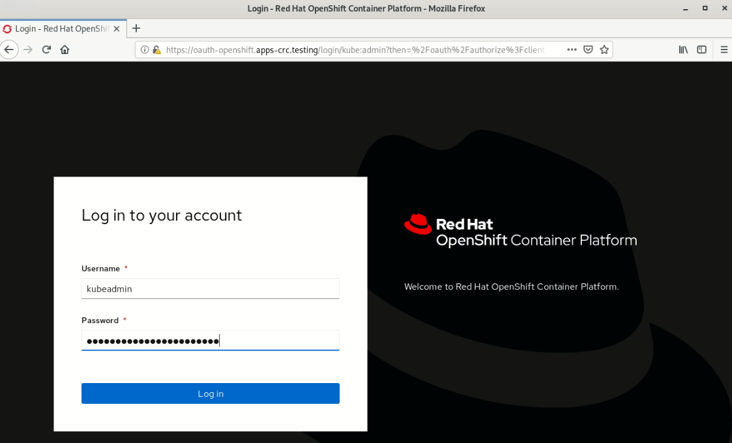Open the insecure connection padlock warning
The image size is (732, 443).
click(156, 50)
